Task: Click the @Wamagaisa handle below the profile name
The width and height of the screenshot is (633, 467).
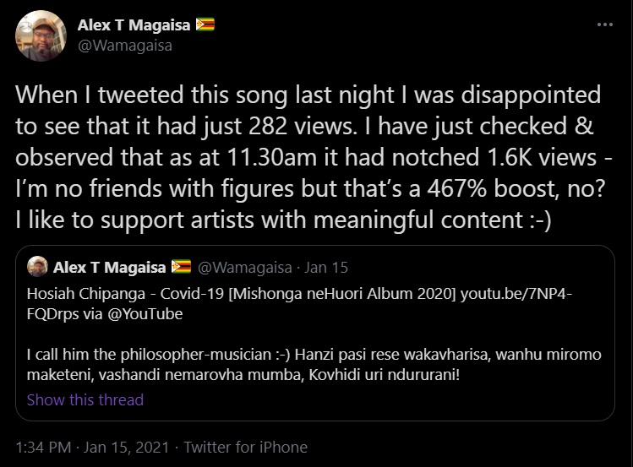Action: (125, 46)
